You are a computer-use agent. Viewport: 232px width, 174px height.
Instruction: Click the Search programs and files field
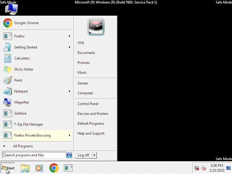click(34, 155)
